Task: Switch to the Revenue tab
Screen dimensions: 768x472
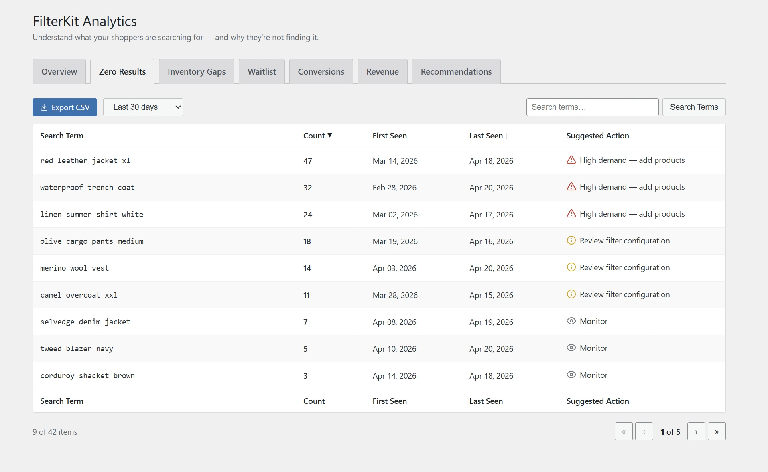Action: (x=382, y=71)
